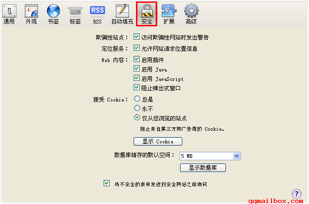Viewport: 309px width, 204px height.
Task: Click the 显示数据库 button
Action: (203, 168)
